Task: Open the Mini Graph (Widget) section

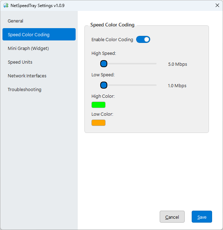Action: pyautogui.click(x=39, y=48)
